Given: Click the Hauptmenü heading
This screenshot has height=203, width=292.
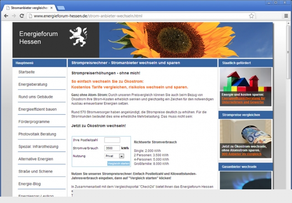Looking at the screenshot, I should [24, 63].
